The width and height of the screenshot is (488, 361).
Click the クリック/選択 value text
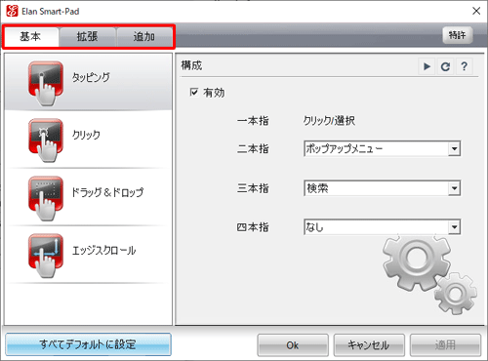tap(329, 121)
